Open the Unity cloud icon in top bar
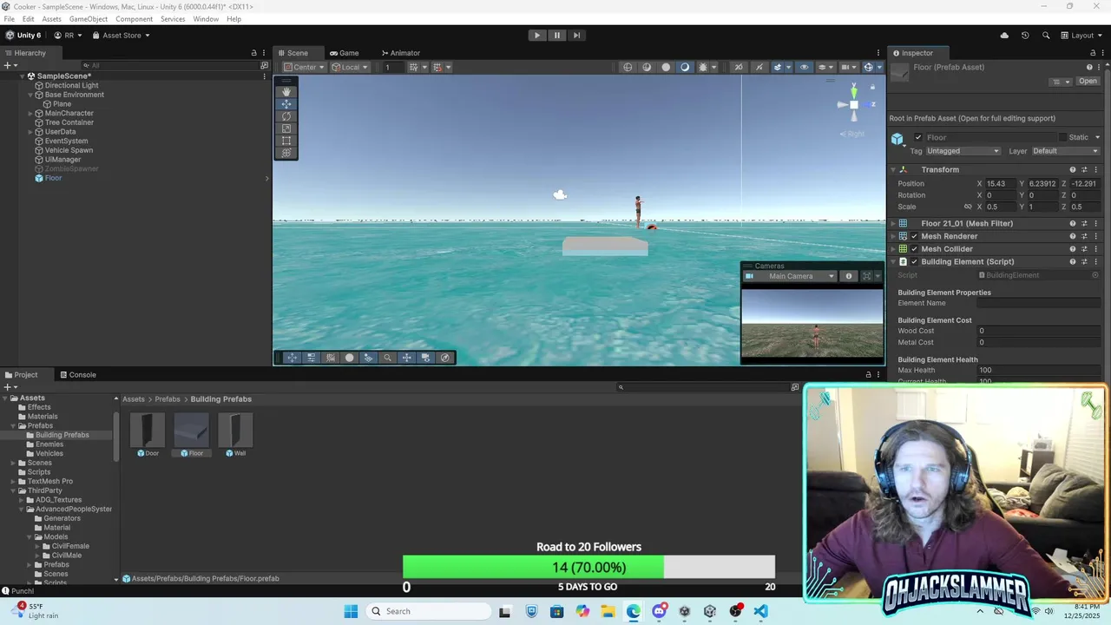The height and width of the screenshot is (625, 1111). coord(1004,36)
